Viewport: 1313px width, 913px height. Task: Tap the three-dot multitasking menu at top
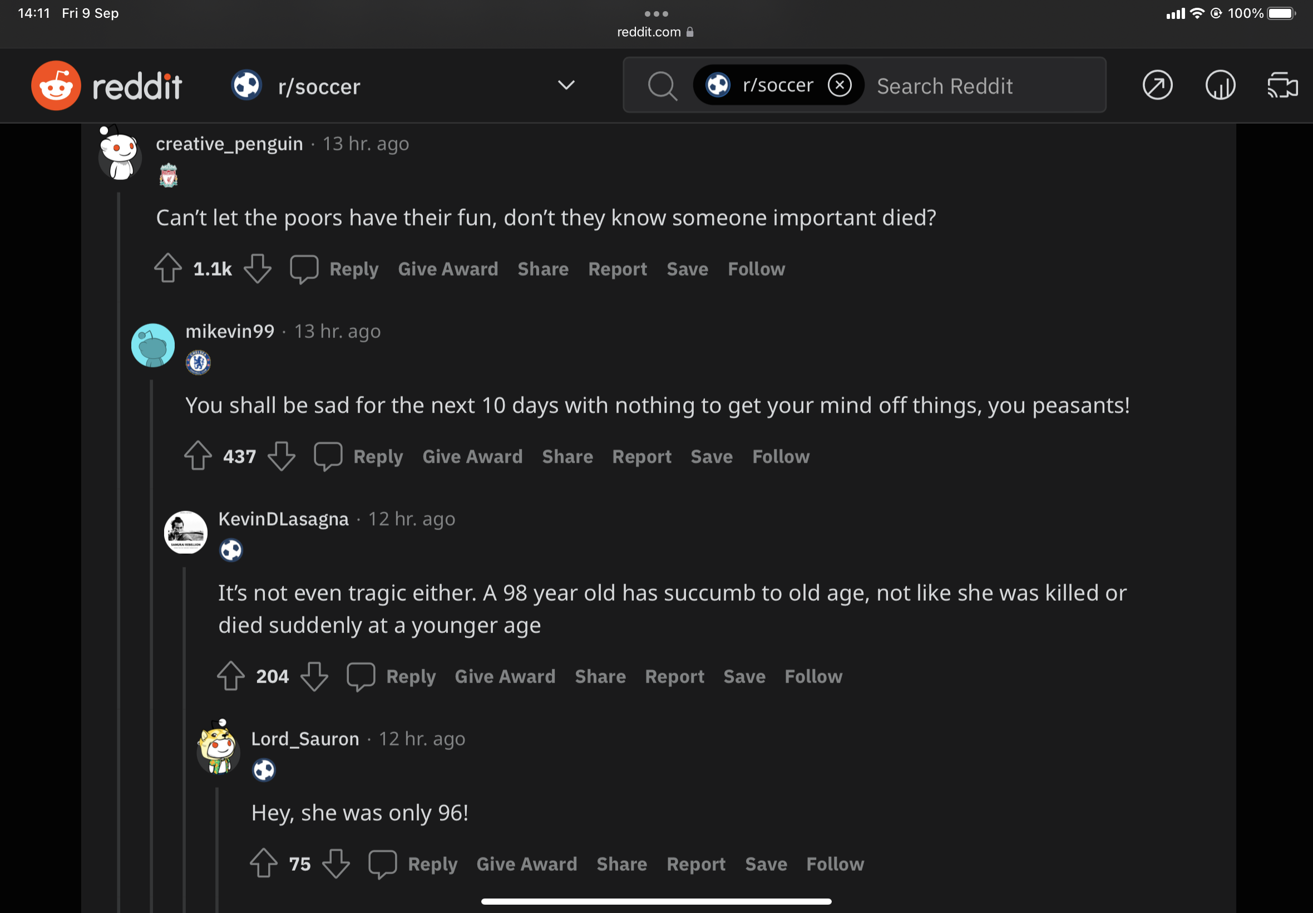(x=655, y=13)
